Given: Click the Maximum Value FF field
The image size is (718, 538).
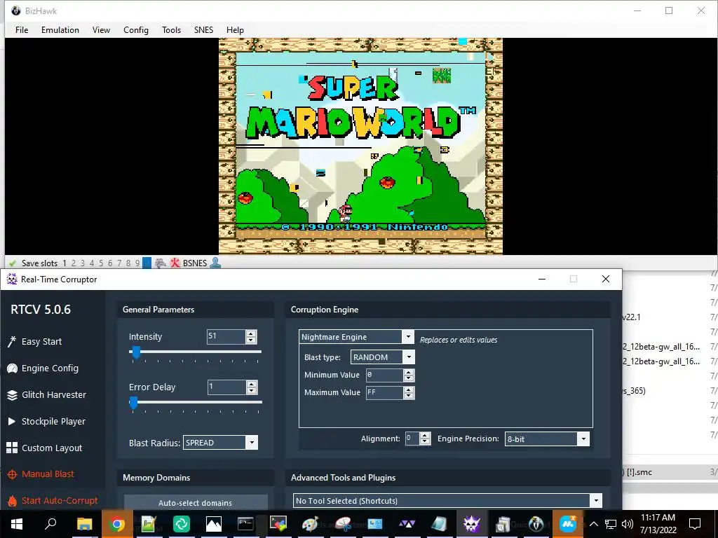Looking at the screenshot, I should [385, 392].
